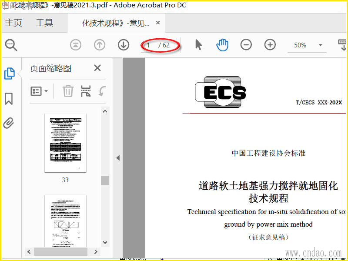Click the find text magnifier icon
This screenshot has width=348, height=261.
[11, 45]
